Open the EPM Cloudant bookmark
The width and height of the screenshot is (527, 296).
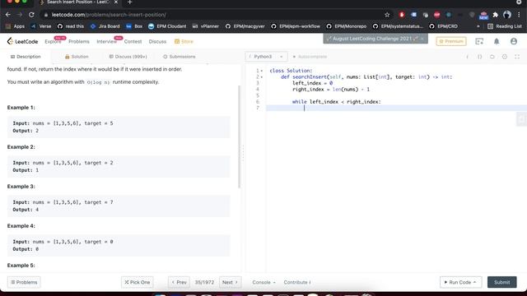point(167,26)
